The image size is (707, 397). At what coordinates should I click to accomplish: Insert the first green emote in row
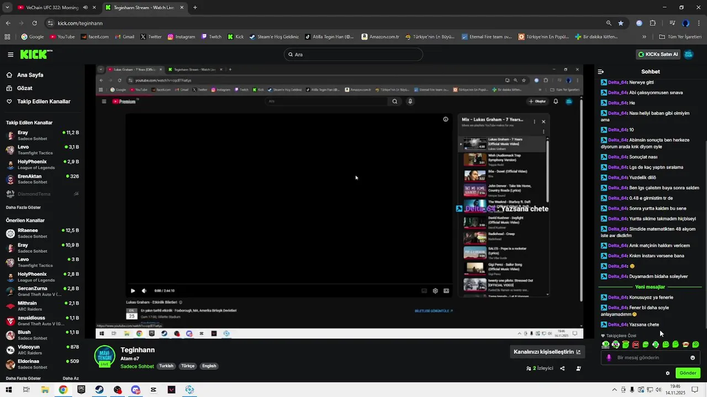606,345
